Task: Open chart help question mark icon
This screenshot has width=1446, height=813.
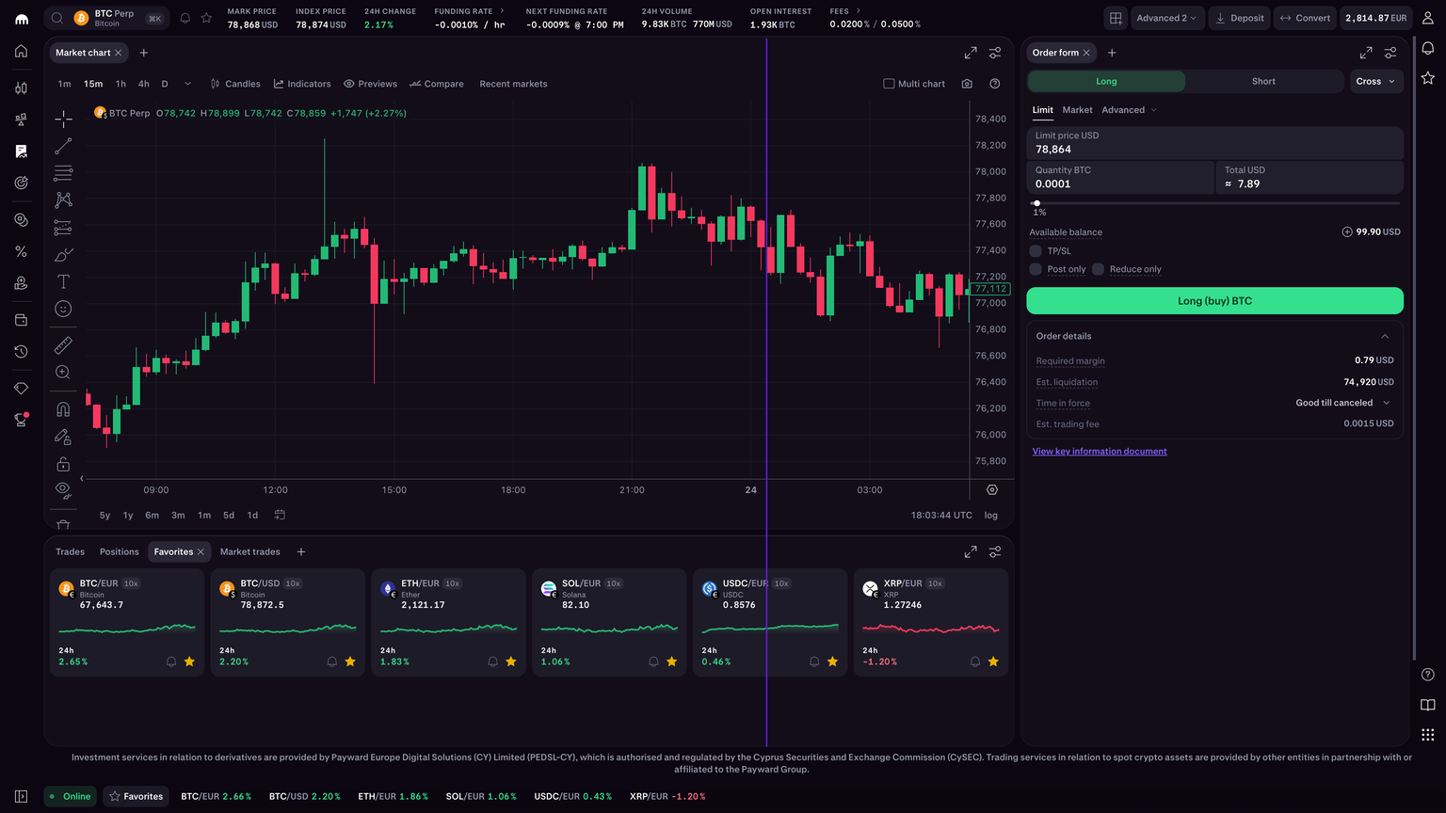Action: pos(995,84)
